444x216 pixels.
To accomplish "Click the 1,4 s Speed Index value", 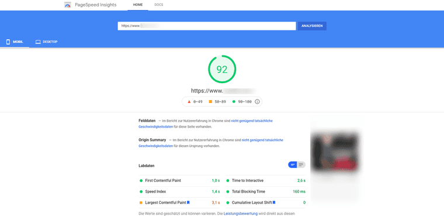I will (x=216, y=191).
